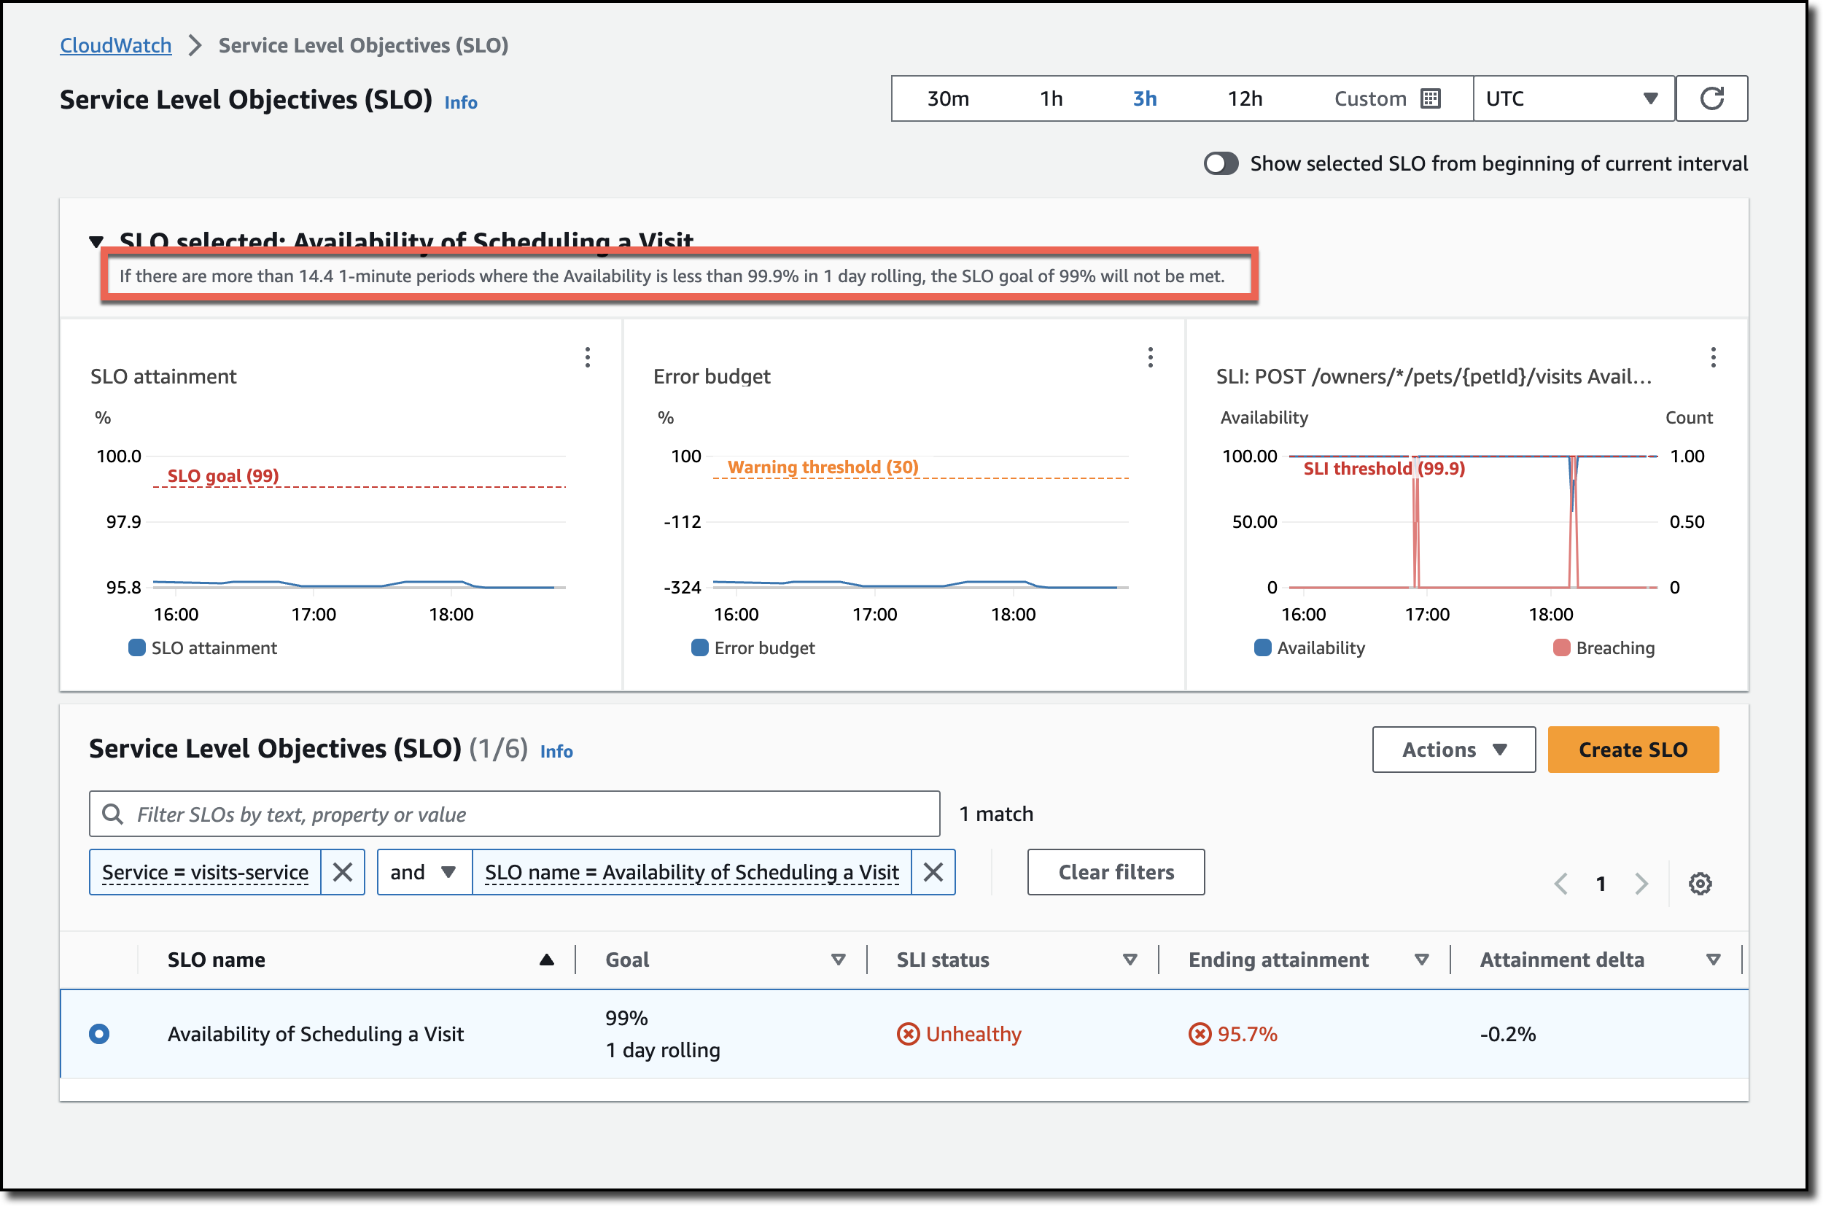The width and height of the screenshot is (1823, 1206).
Task: Go to next page with the pagination arrow
Action: tap(1641, 884)
